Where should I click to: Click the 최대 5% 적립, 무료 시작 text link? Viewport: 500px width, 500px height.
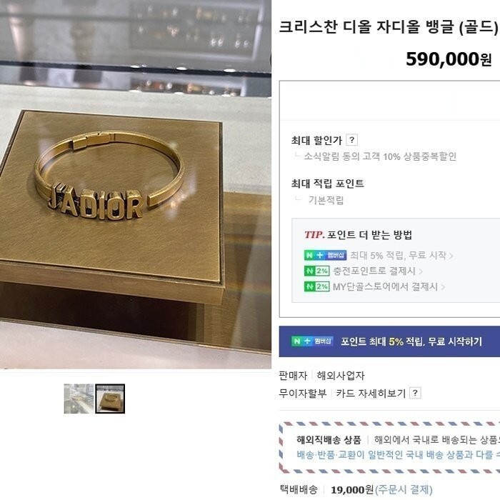pyautogui.click(x=399, y=255)
